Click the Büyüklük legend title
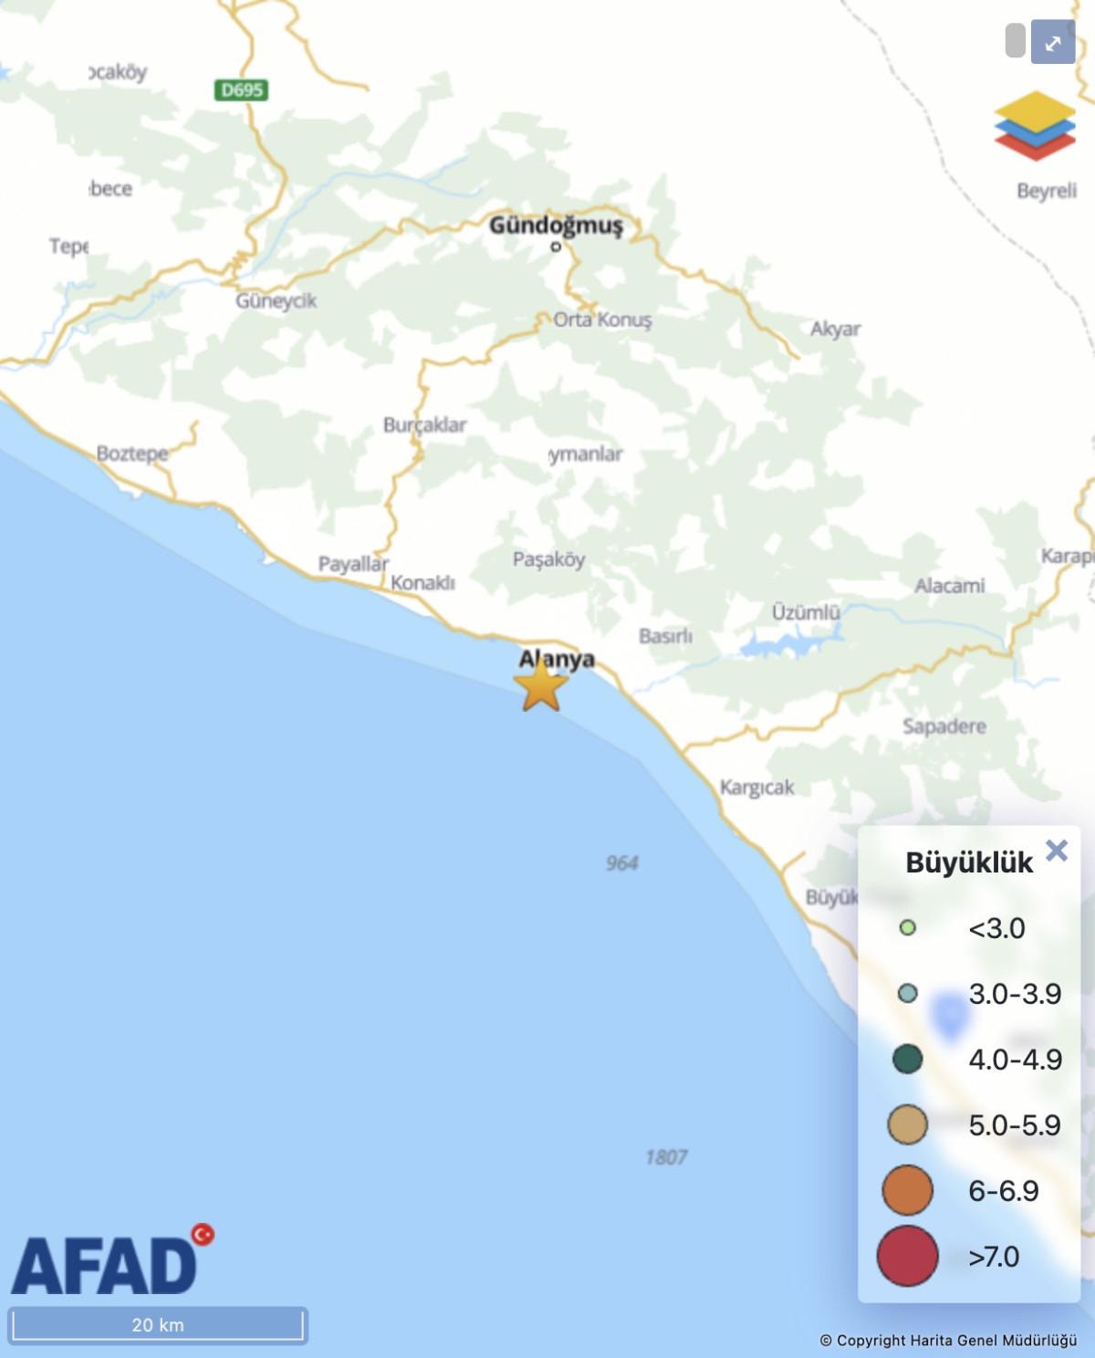Image resolution: width=1095 pixels, height=1358 pixels. [968, 862]
